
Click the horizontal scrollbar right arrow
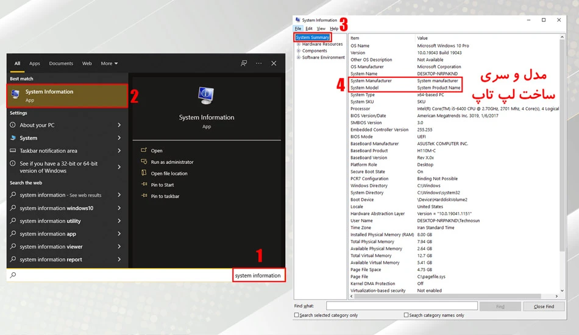coord(556,296)
